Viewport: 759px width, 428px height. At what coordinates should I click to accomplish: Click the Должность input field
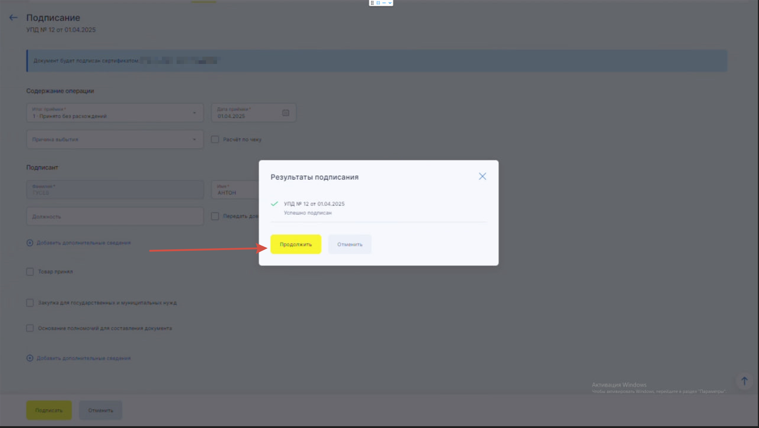click(115, 216)
